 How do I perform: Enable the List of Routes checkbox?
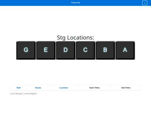(23, 93)
